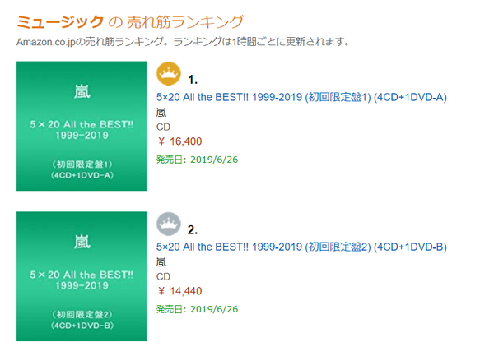
Task: Click the silver crown rank 2 badge
Action: [169, 224]
